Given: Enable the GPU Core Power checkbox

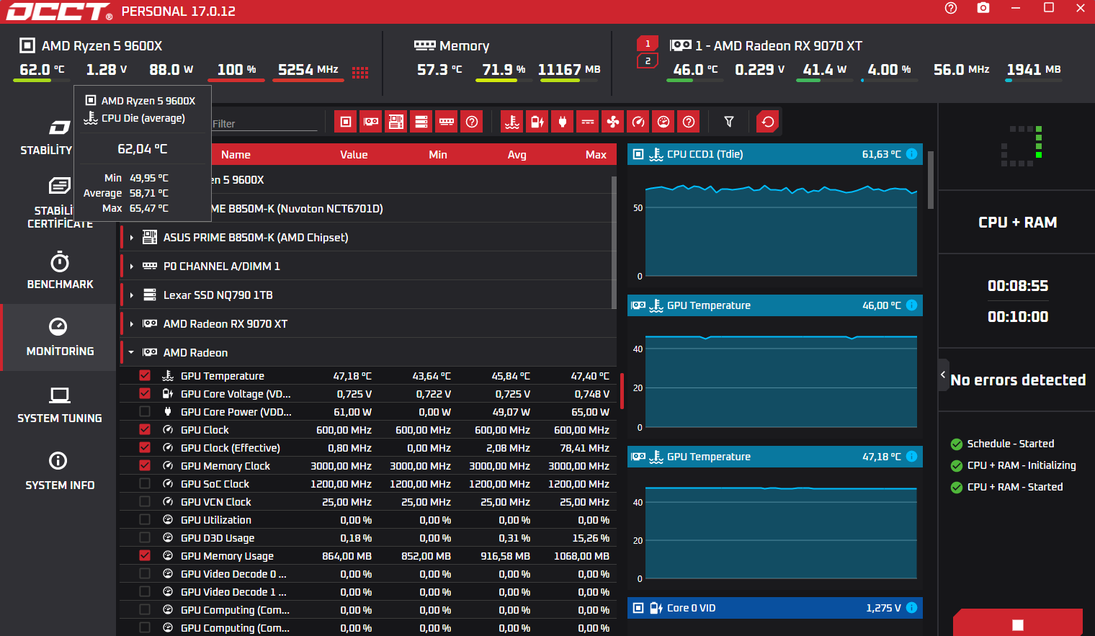Looking at the screenshot, I should click(x=145, y=411).
